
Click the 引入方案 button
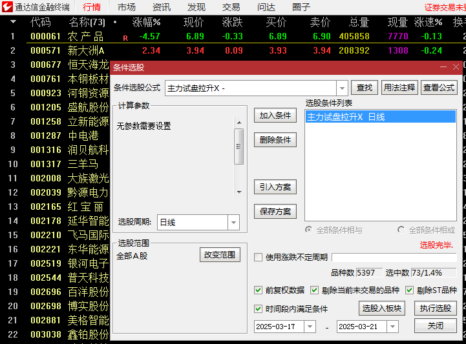[x=275, y=187]
